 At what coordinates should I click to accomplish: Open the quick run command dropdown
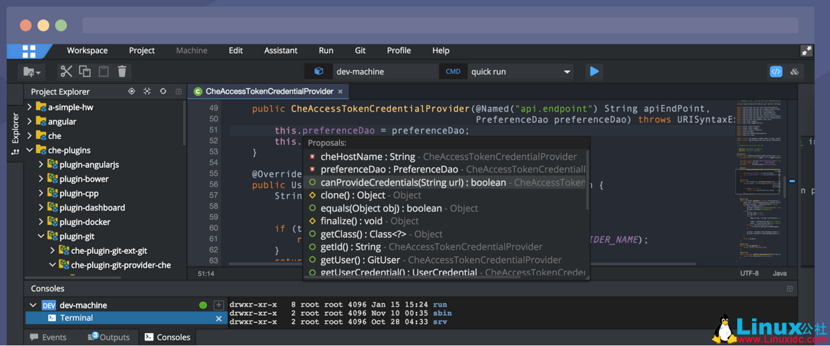pos(567,71)
